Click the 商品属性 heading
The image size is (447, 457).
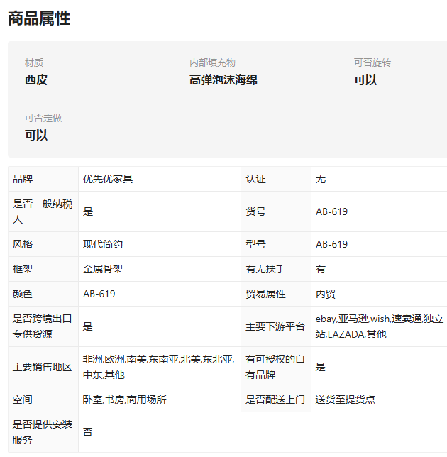click(39, 18)
